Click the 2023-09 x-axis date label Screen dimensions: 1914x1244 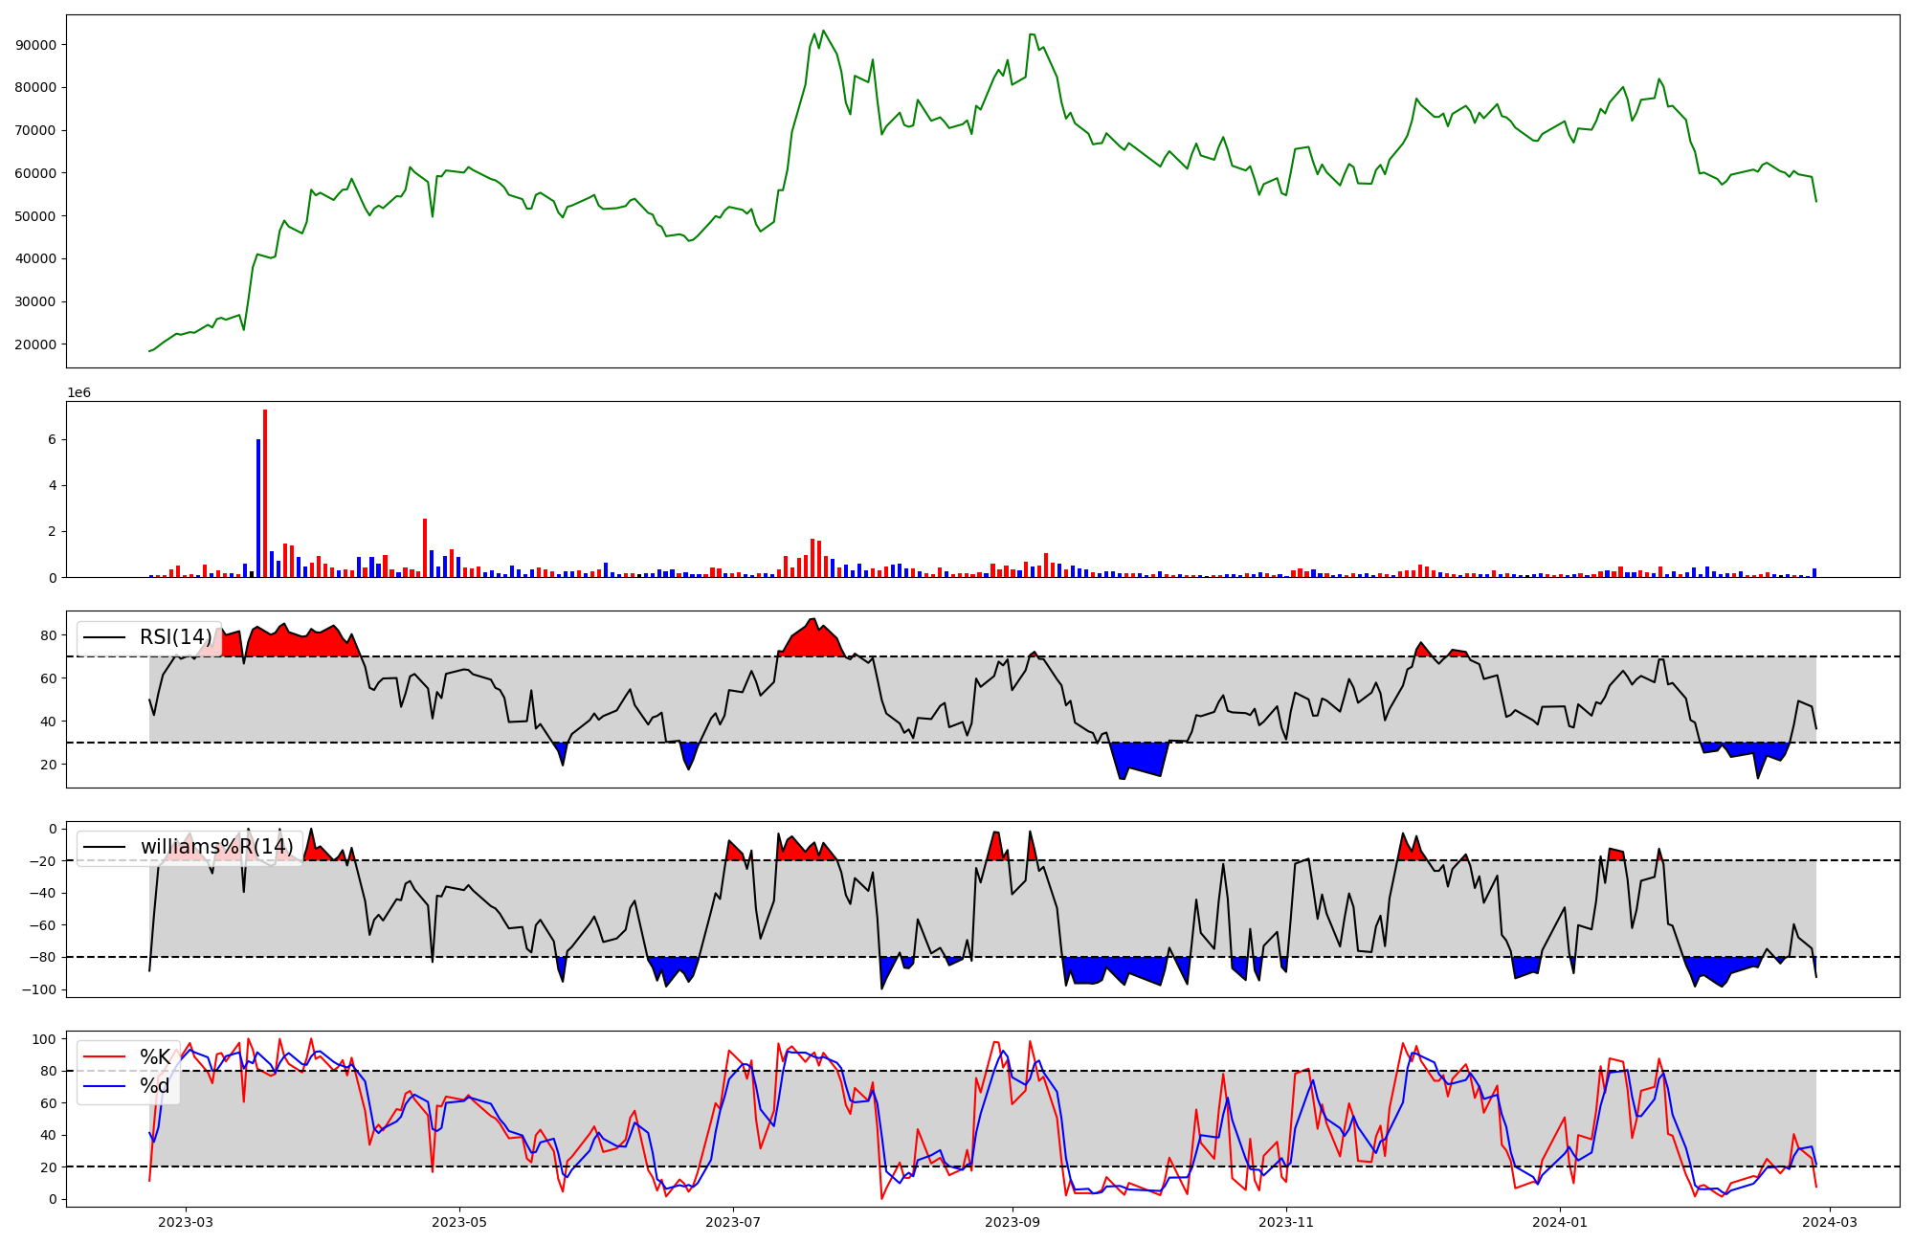point(1012,1222)
